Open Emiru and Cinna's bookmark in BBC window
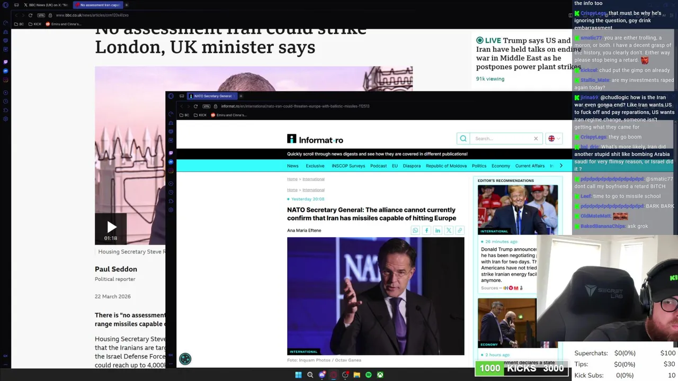Screen dimensions: 678x381 pyautogui.click(x=64, y=24)
